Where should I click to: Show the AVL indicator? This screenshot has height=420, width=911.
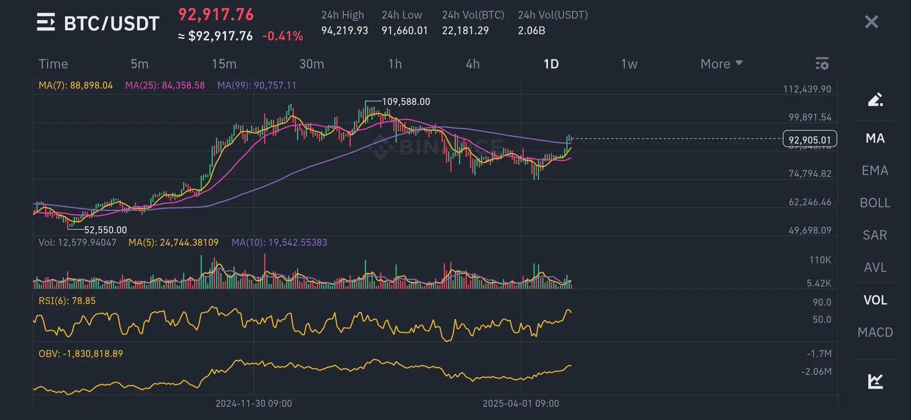[875, 267]
